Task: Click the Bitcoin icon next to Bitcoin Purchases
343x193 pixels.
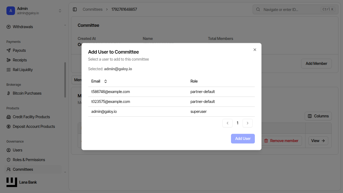Action: click(x=9, y=93)
